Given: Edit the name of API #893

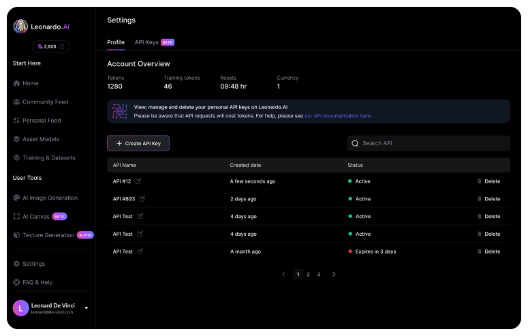Looking at the screenshot, I should pos(142,198).
